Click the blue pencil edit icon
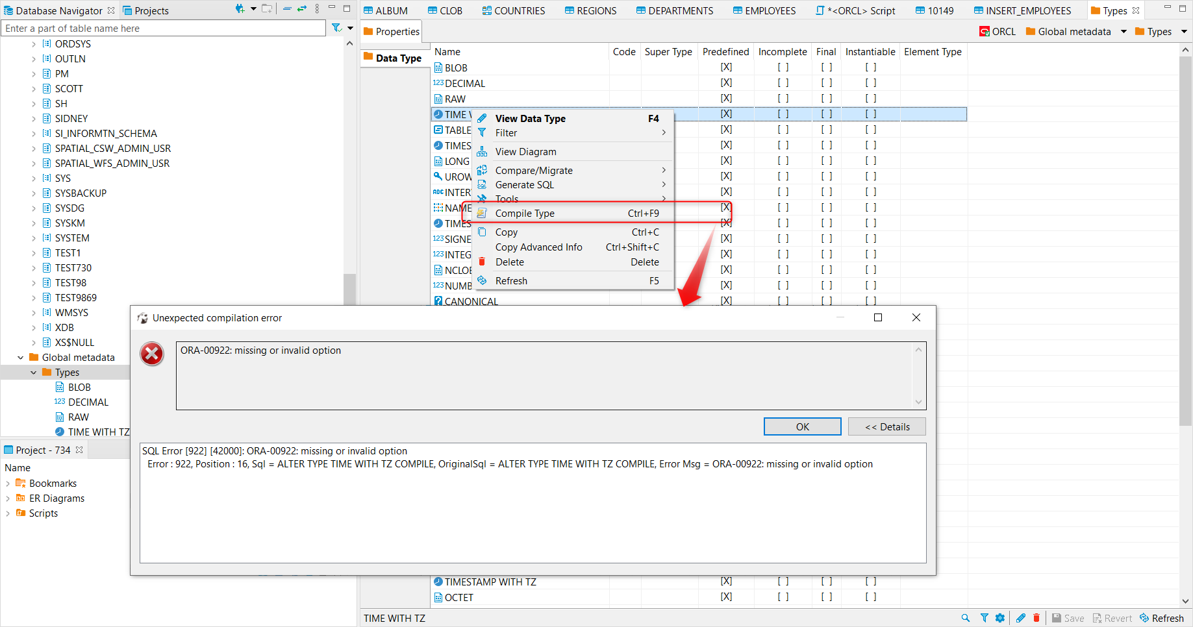This screenshot has height=627, width=1193. click(x=1021, y=618)
